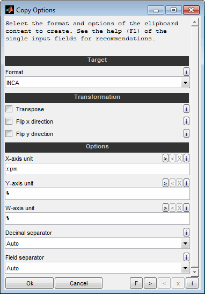The image size is (205, 294).
Task: Check the Flip x direction option
Action: point(9,121)
